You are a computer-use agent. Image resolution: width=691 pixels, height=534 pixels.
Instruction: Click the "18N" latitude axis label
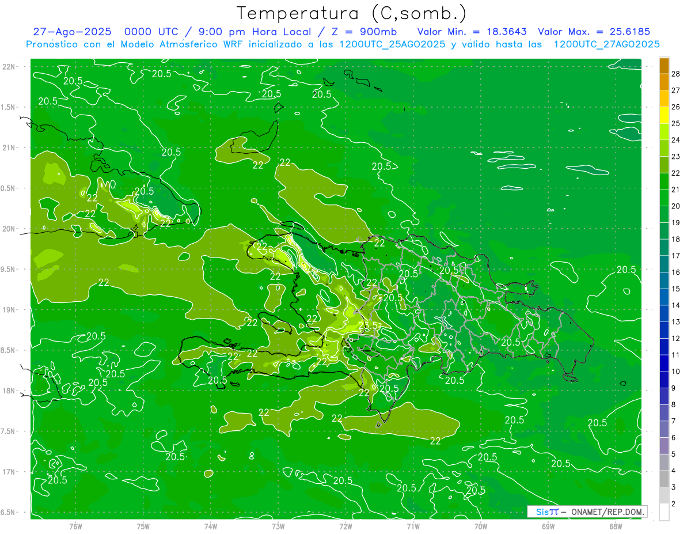[x=9, y=391]
